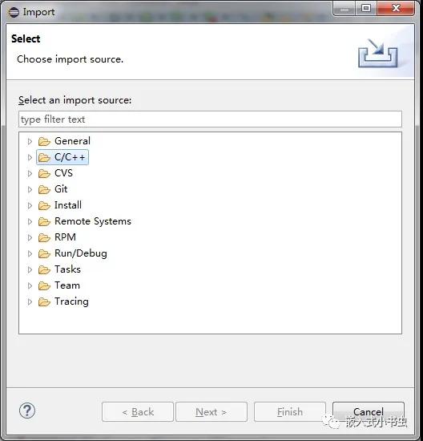Select the Tasks tree item

[x=67, y=269]
